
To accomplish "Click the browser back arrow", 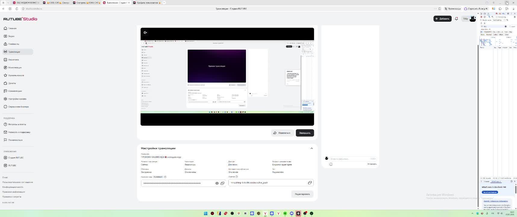I will pos(3,9).
